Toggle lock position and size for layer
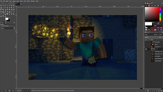 pos(150,40)
